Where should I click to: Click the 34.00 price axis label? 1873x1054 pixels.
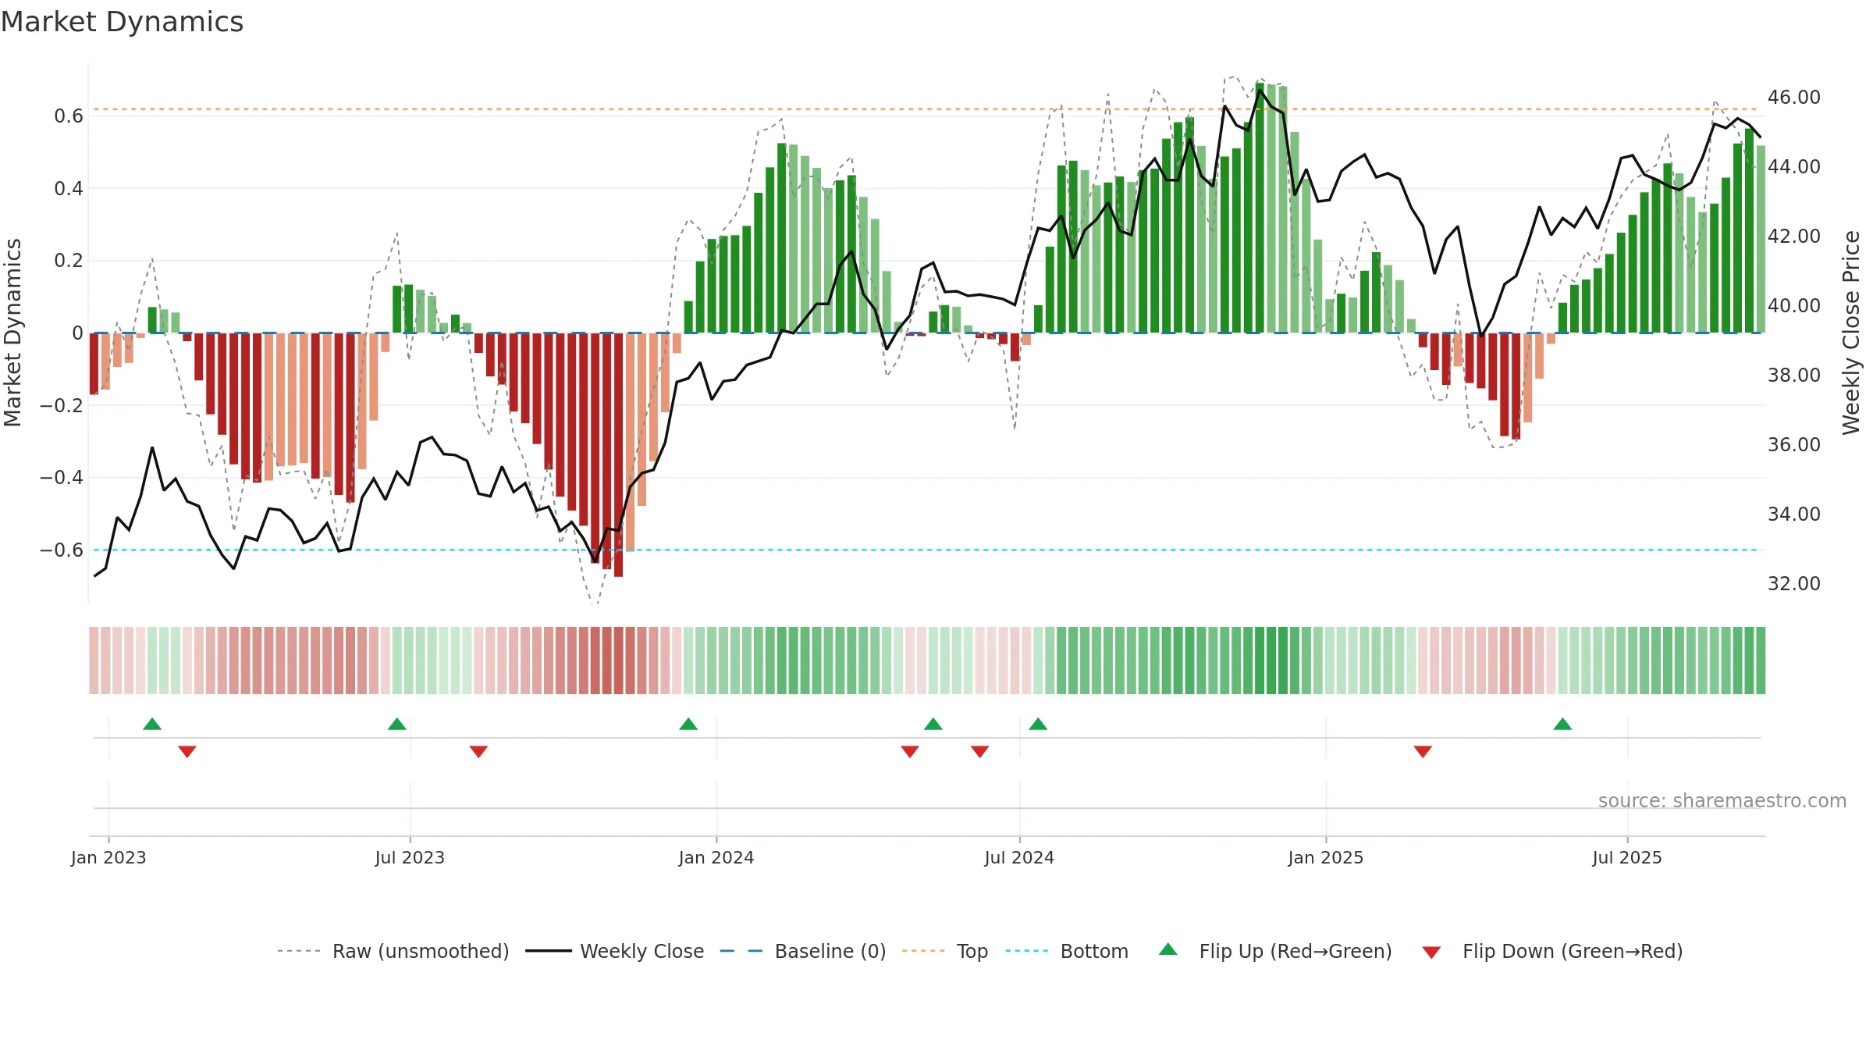(x=1794, y=514)
